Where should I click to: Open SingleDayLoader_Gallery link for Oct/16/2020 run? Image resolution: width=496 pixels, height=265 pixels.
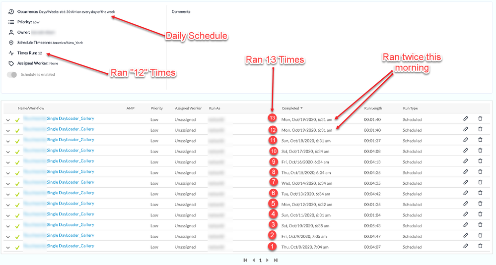click(x=71, y=161)
